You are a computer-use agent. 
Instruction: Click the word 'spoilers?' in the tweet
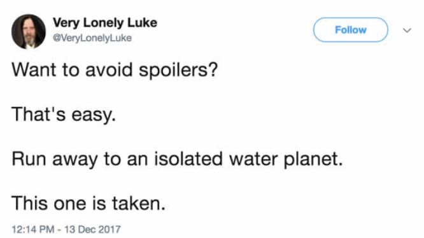click(178, 71)
